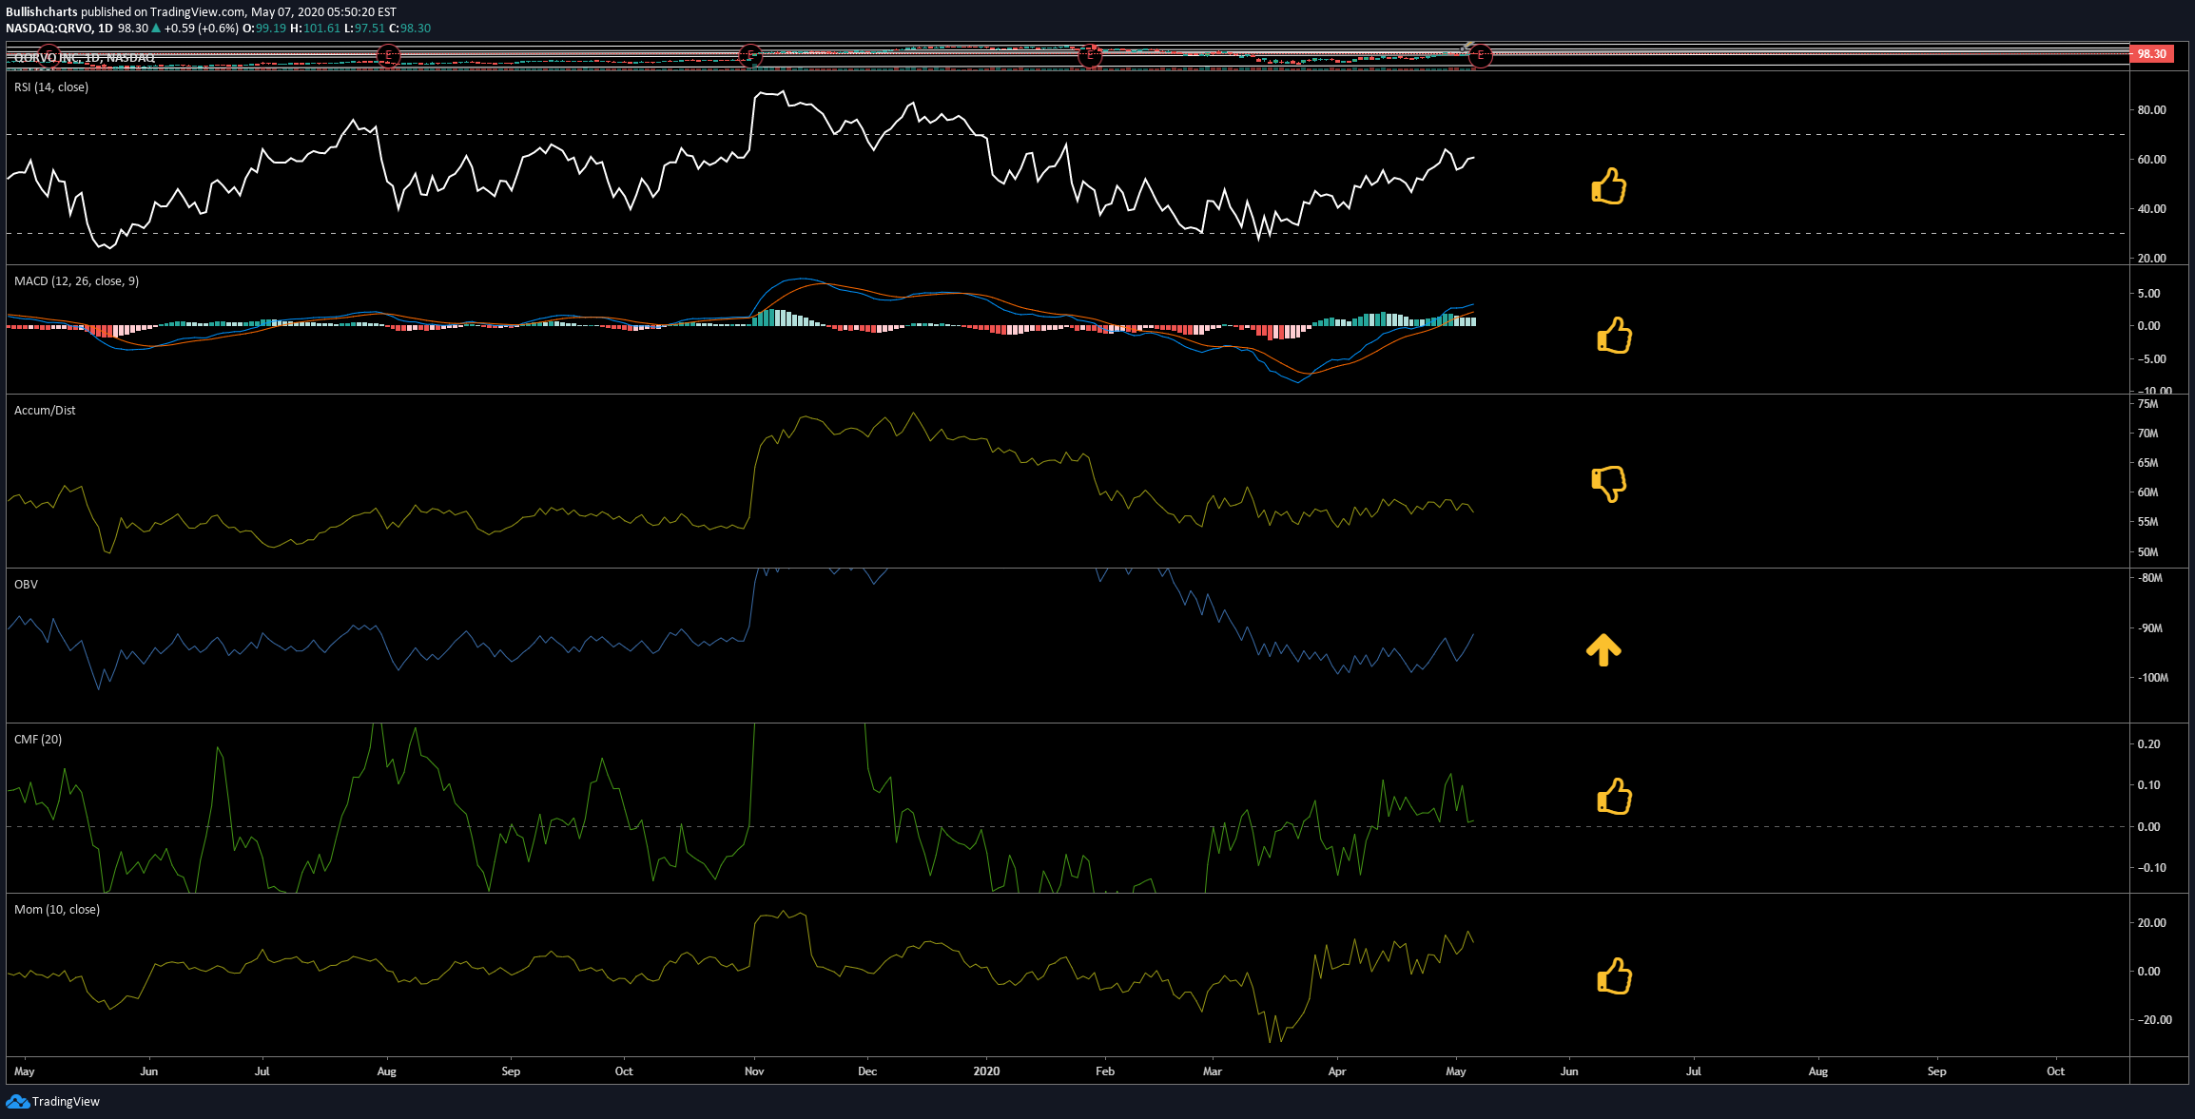This screenshot has height=1119, width=2195.
Task: Click the 60.00 level on RSI scale
Action: pyautogui.click(x=2151, y=160)
